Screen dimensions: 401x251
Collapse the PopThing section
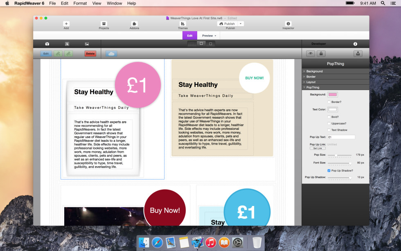(336, 87)
